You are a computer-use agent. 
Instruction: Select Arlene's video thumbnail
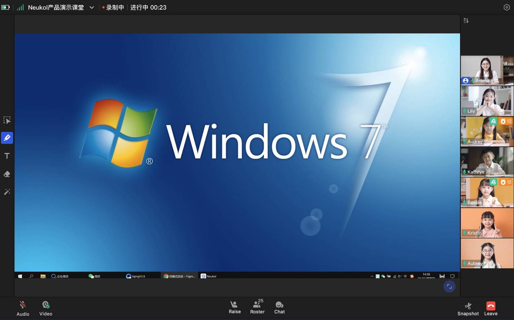487,70
